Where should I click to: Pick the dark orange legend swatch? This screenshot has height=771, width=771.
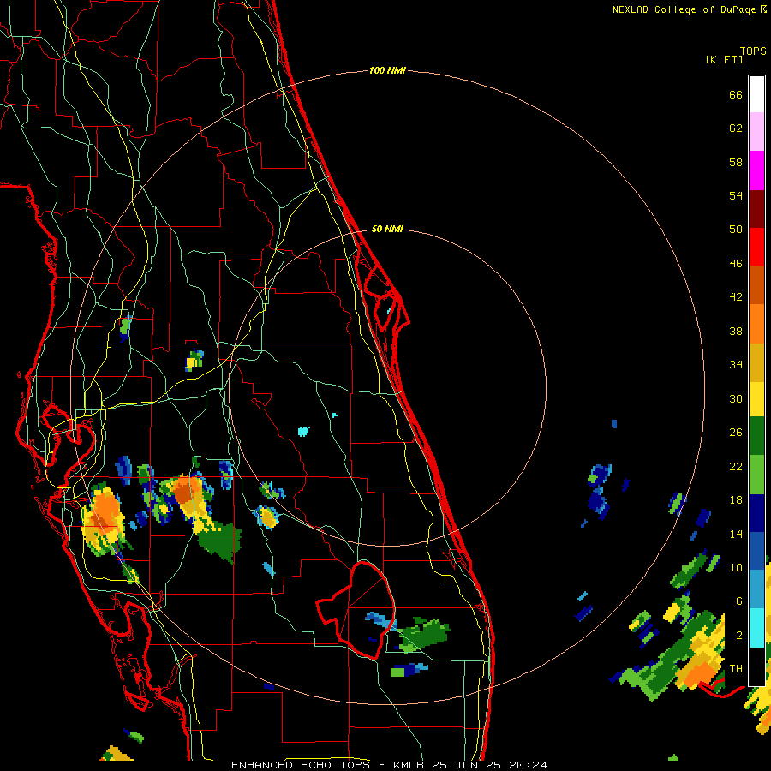(756, 284)
